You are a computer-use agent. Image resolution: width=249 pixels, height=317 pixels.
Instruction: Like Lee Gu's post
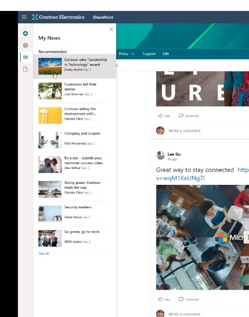click(x=164, y=299)
